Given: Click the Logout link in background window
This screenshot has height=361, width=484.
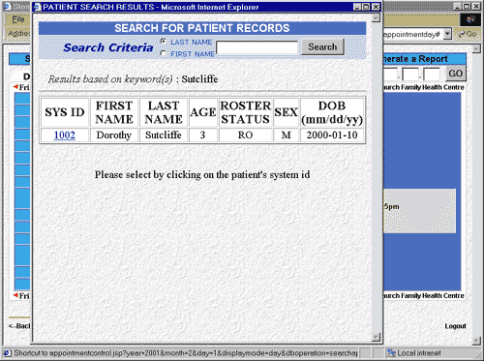Looking at the screenshot, I should pyautogui.click(x=455, y=326).
